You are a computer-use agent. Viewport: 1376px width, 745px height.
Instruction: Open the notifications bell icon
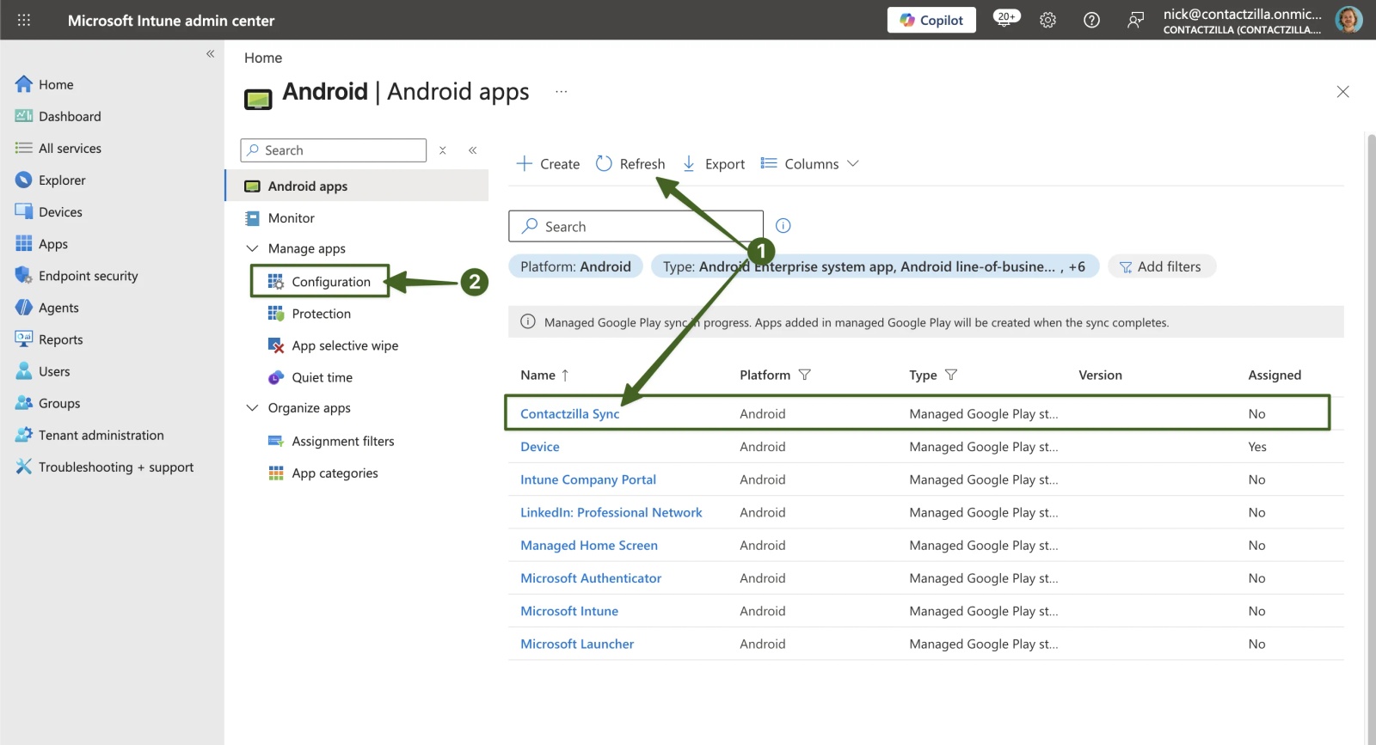coord(1006,19)
